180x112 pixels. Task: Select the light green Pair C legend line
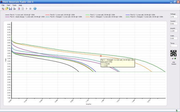coord(87,15)
